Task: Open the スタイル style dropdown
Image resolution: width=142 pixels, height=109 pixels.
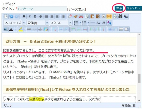Action: click(x=61, y=23)
